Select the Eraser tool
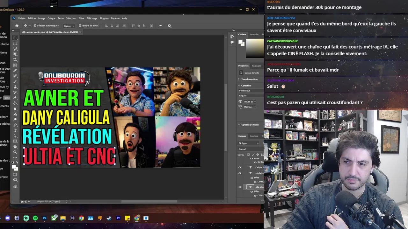This screenshot has width=408, height=229. [15, 98]
